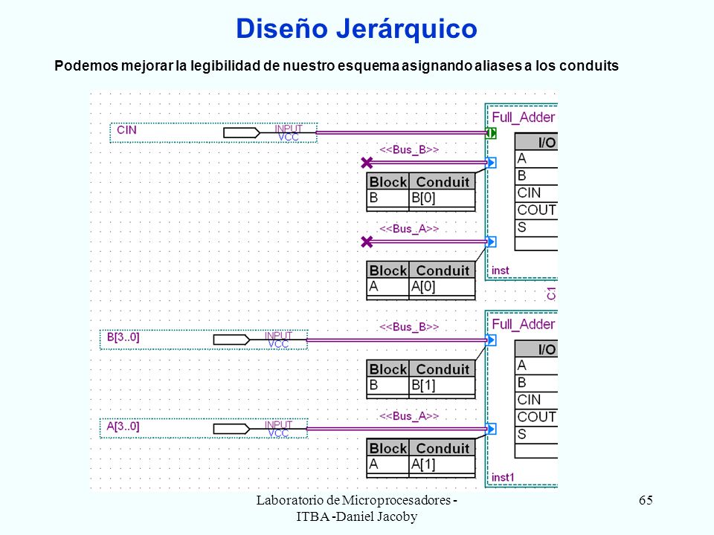Click the purple X ending the A[0] conduit
The width and height of the screenshot is (714, 535).
pos(367,241)
